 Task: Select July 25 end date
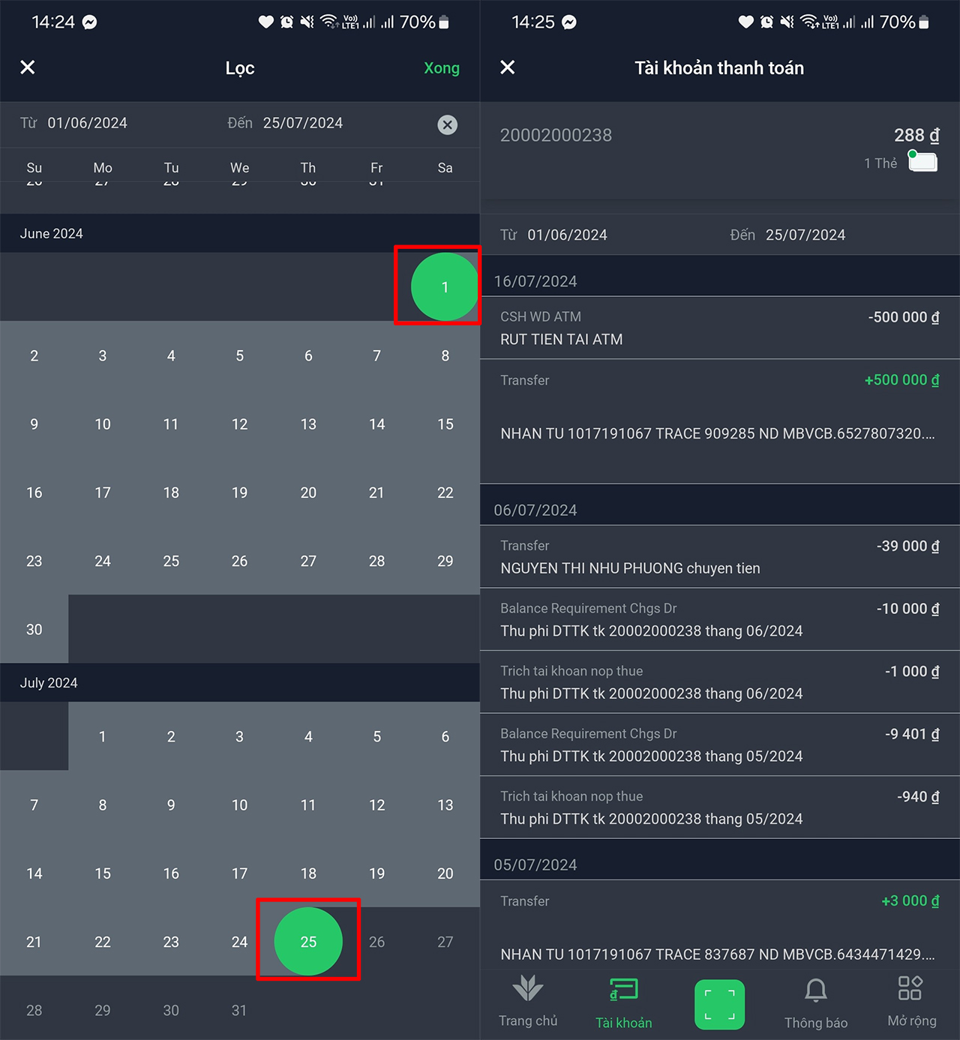308,942
